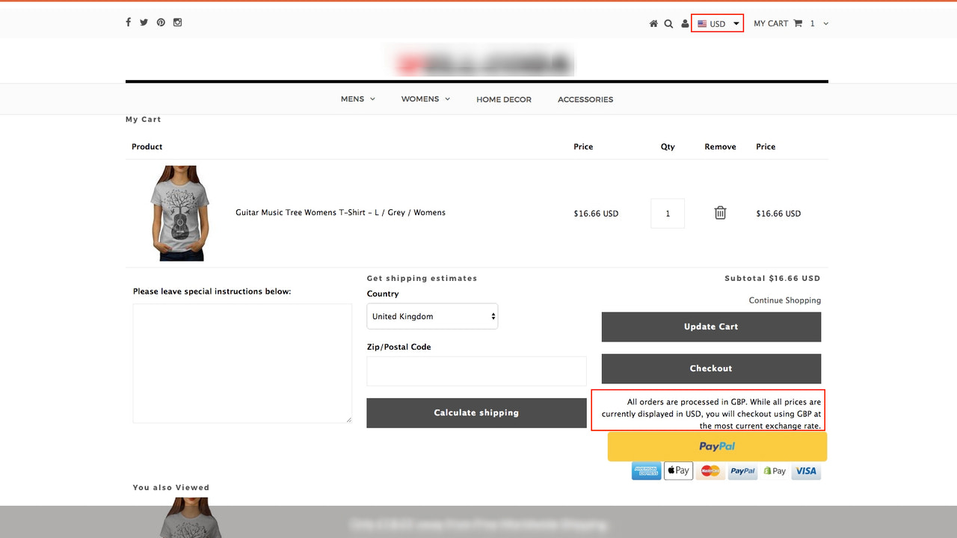Click the shopping cart icon next to MY CART

[798, 23]
